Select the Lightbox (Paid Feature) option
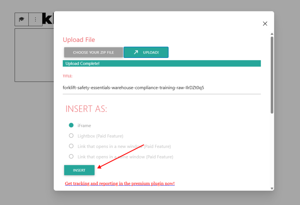This screenshot has width=300, height=205. click(71, 136)
